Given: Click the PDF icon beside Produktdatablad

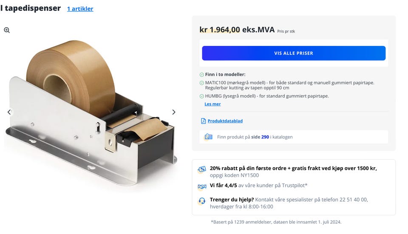Looking at the screenshot, I should point(203,121).
